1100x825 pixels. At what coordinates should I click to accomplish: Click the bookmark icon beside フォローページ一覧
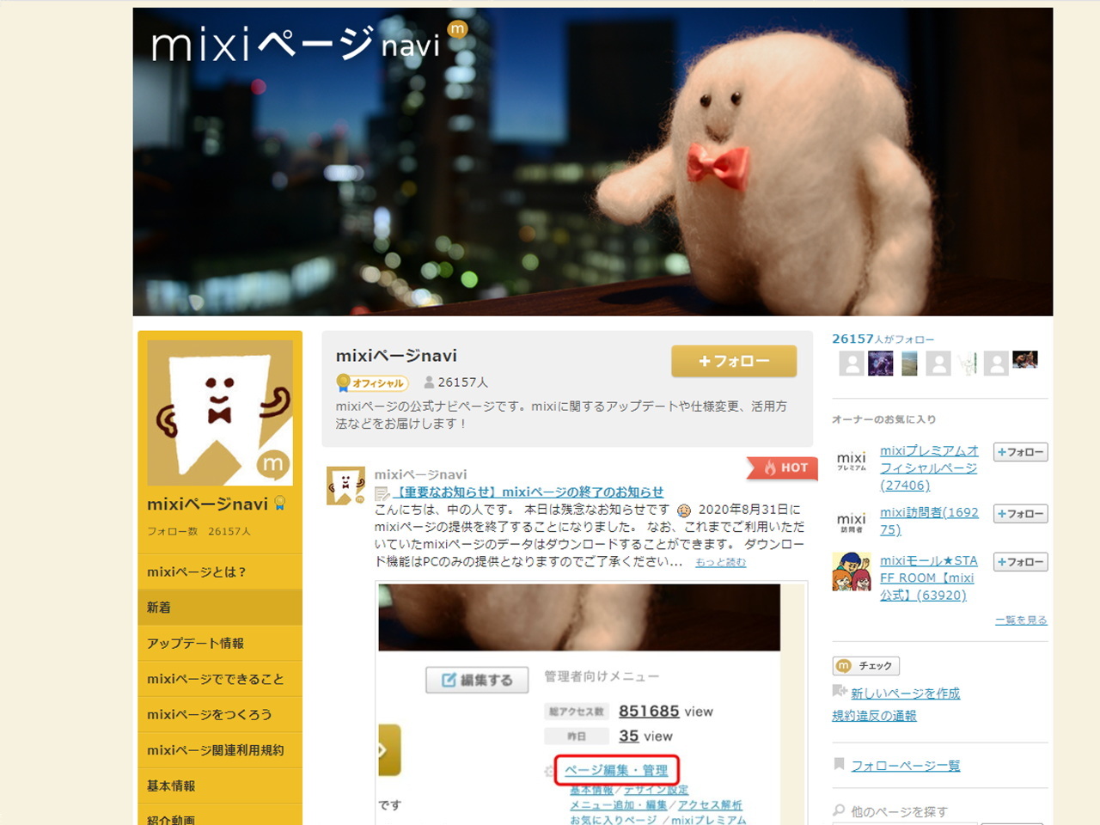tap(839, 764)
